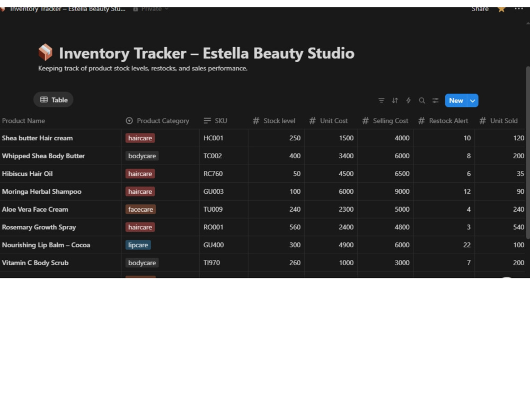530x397 pixels.
Task: Click Share at top right
Action: tap(480, 9)
